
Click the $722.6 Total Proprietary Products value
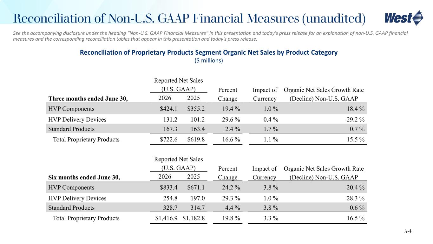[169, 139]
